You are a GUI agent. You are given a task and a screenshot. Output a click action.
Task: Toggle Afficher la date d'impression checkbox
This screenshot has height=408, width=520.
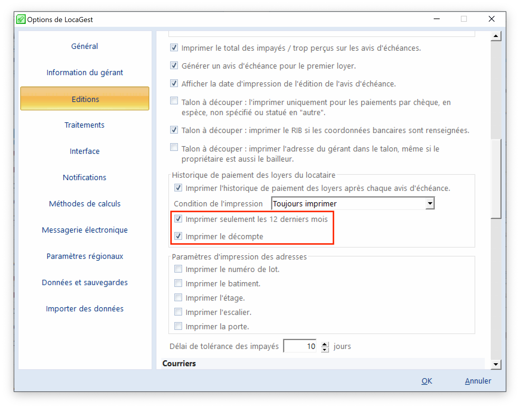pos(174,83)
